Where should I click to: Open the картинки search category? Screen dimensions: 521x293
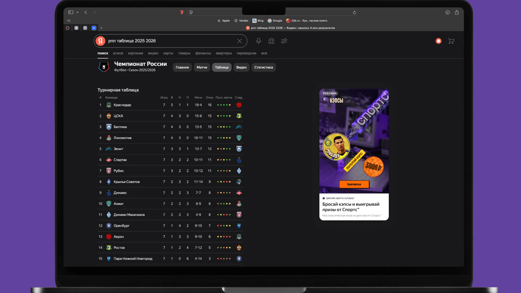click(x=135, y=53)
